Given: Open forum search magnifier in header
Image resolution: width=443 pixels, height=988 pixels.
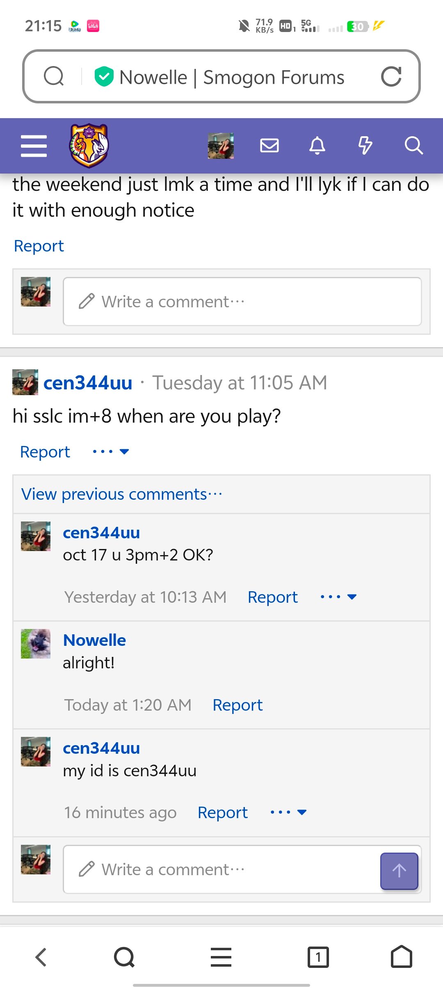Looking at the screenshot, I should coord(413,146).
